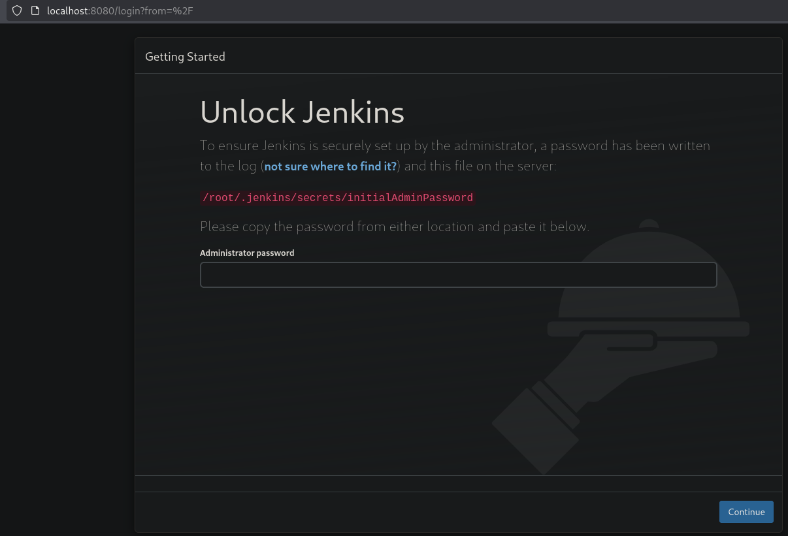Click the shield tracking protection icon
Image resolution: width=788 pixels, height=536 pixels.
pyautogui.click(x=17, y=10)
